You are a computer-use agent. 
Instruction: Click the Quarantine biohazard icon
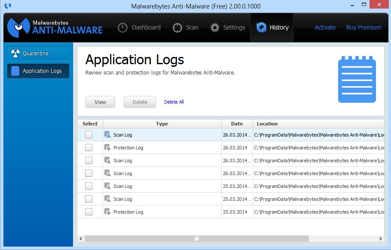(x=15, y=53)
